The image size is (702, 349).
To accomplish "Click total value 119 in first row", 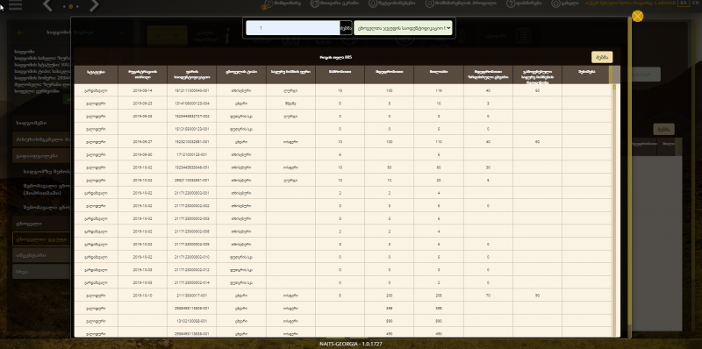I will (x=439, y=90).
